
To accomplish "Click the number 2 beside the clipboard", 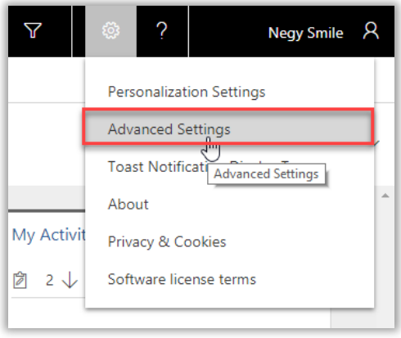I will 49,280.
